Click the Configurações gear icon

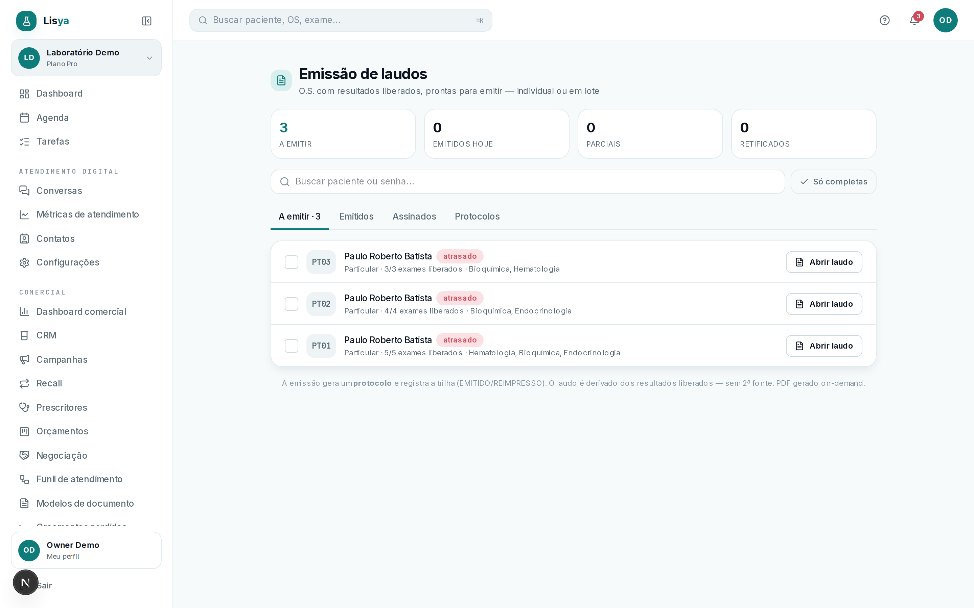coord(24,262)
